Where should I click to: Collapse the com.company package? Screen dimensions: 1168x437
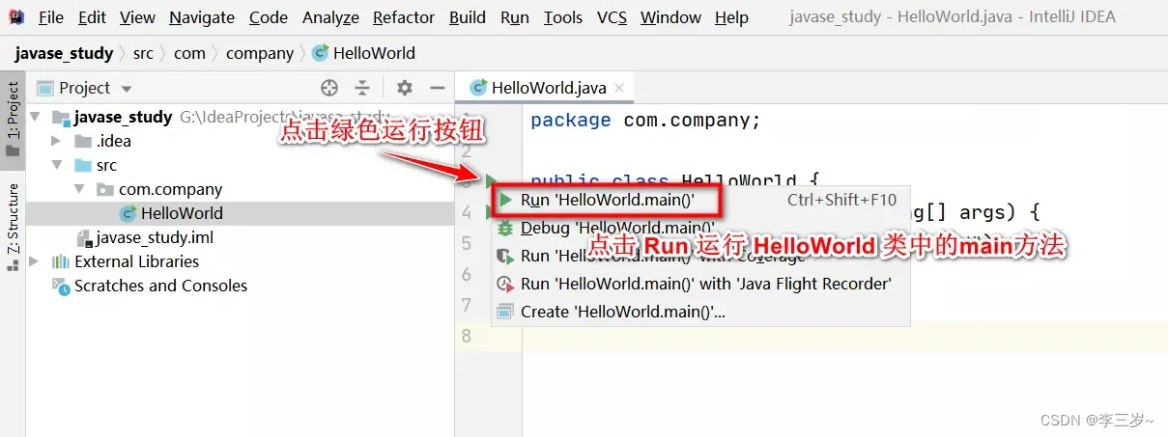[x=81, y=189]
